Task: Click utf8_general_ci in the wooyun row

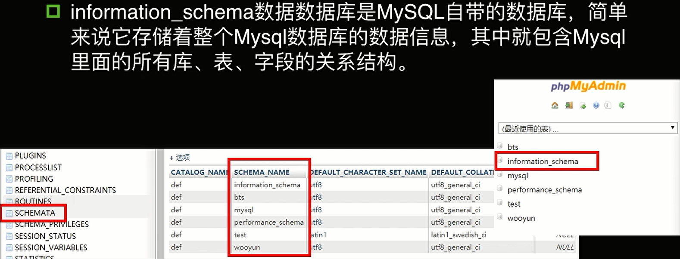Action: click(x=455, y=247)
